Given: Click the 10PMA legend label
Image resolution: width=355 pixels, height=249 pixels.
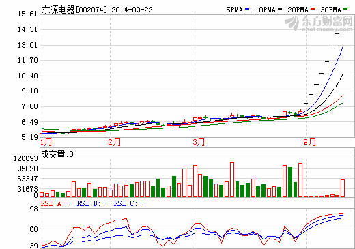Looking at the screenshot, I should pos(266,10).
